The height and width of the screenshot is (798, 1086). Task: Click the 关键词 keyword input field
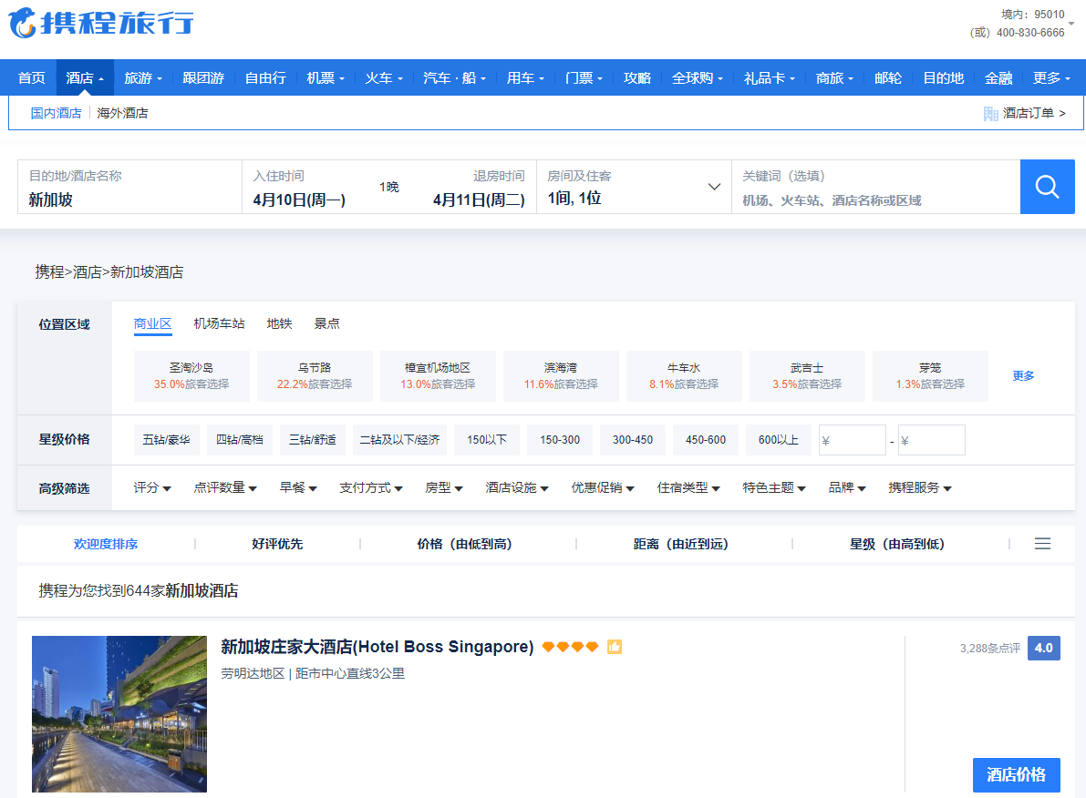click(875, 200)
